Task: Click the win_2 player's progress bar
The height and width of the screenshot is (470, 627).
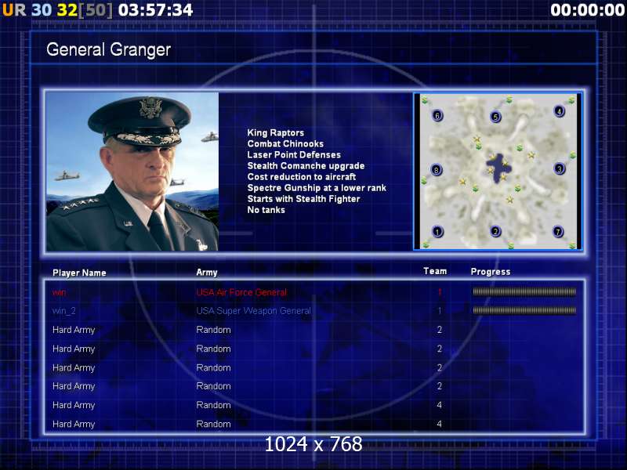Action: tap(524, 310)
